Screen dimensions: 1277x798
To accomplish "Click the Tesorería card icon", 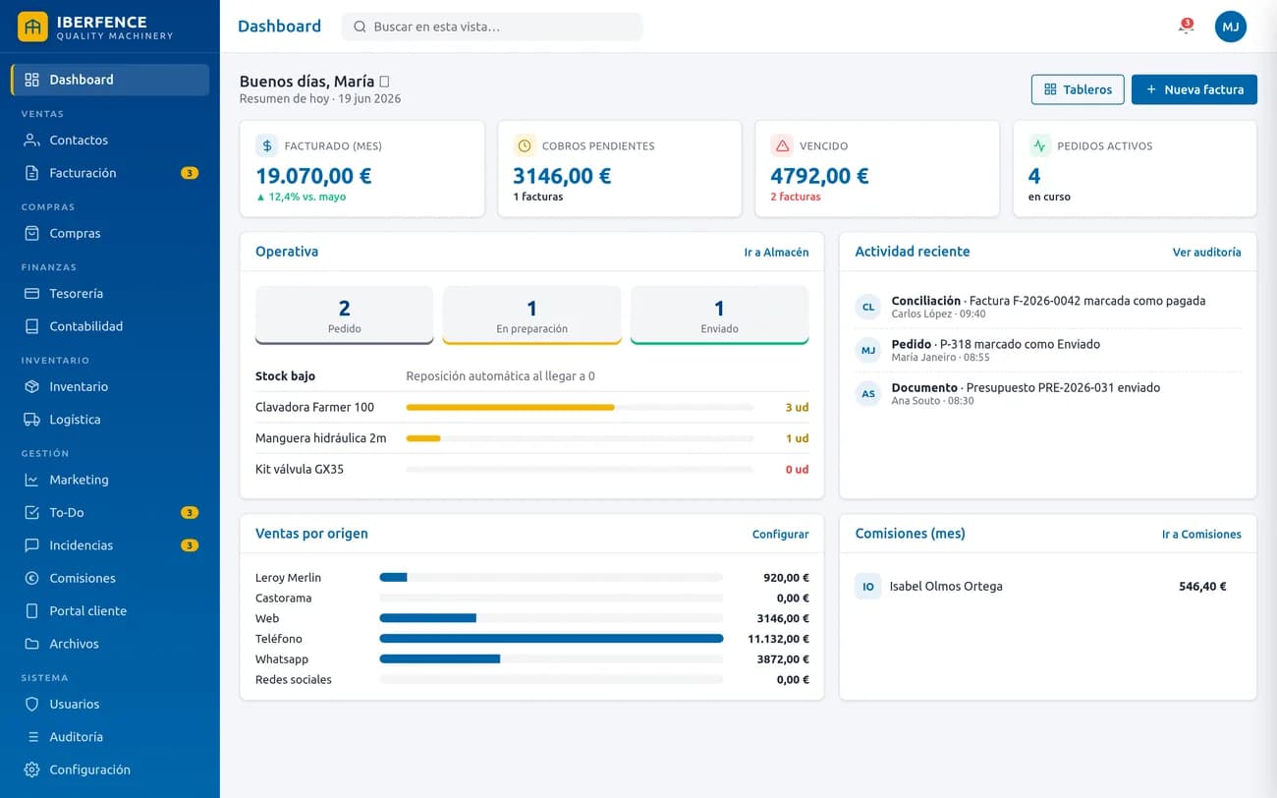I will coord(31,294).
